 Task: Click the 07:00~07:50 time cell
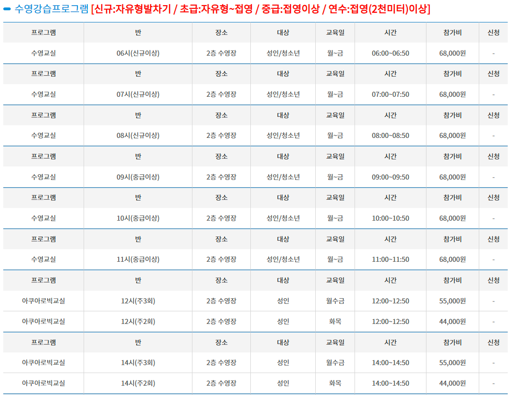pos(390,94)
